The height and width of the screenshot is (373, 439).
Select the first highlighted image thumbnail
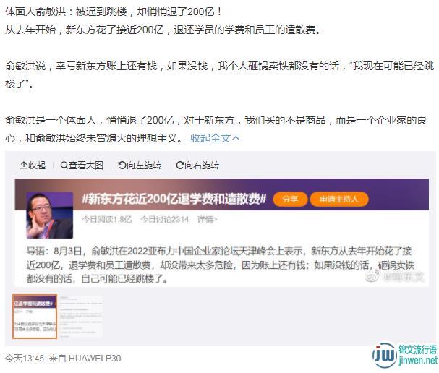(35, 317)
